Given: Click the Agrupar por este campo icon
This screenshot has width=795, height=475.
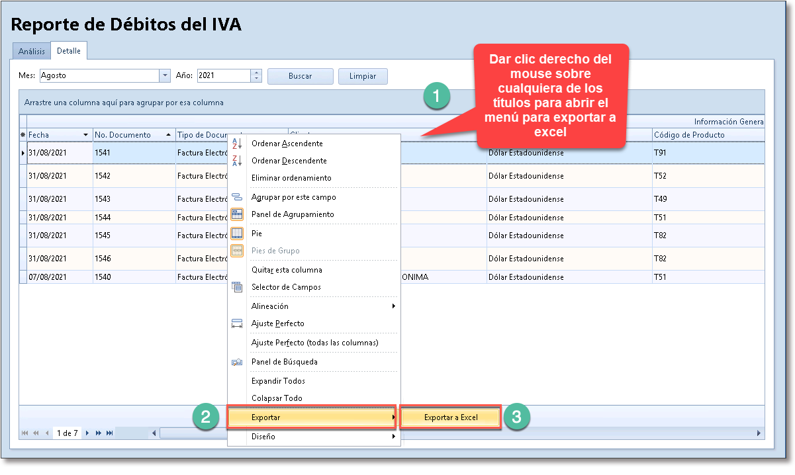Looking at the screenshot, I should click(x=237, y=197).
